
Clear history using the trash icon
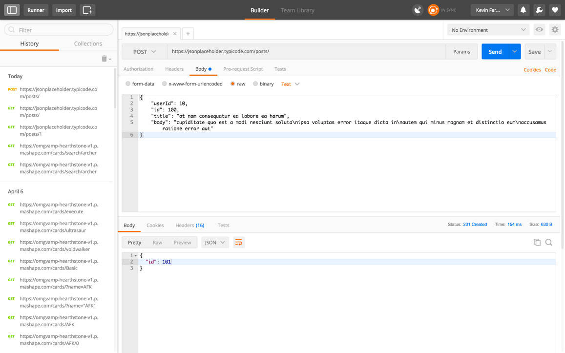click(104, 58)
